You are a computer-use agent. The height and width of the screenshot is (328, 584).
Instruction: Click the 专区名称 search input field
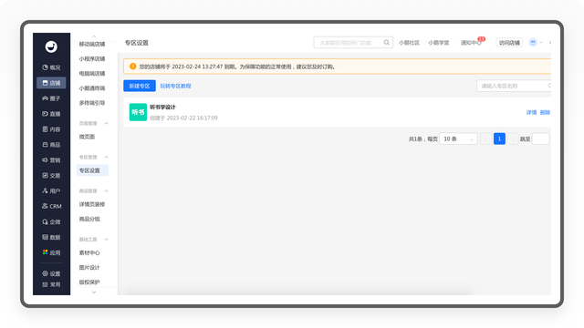513,86
